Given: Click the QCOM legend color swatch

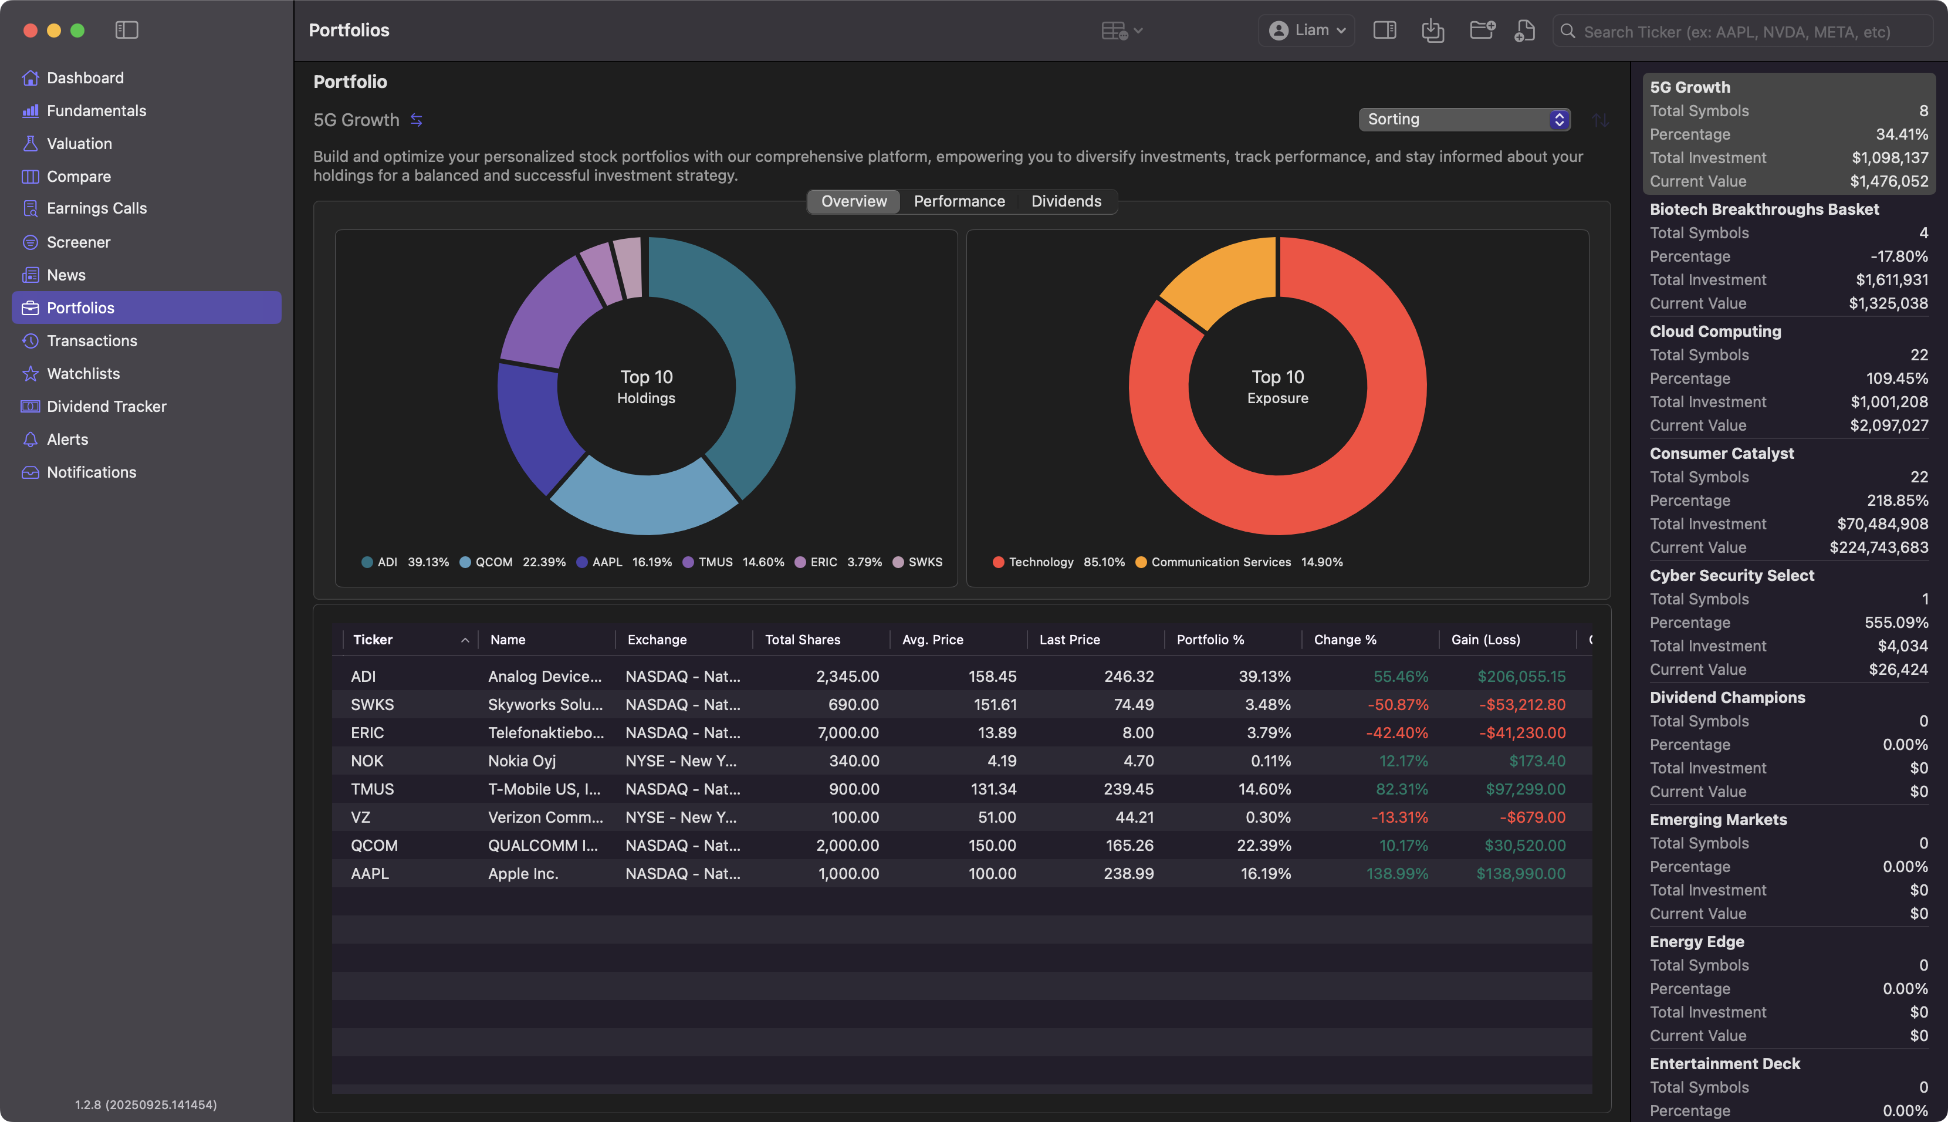Looking at the screenshot, I should (x=465, y=563).
